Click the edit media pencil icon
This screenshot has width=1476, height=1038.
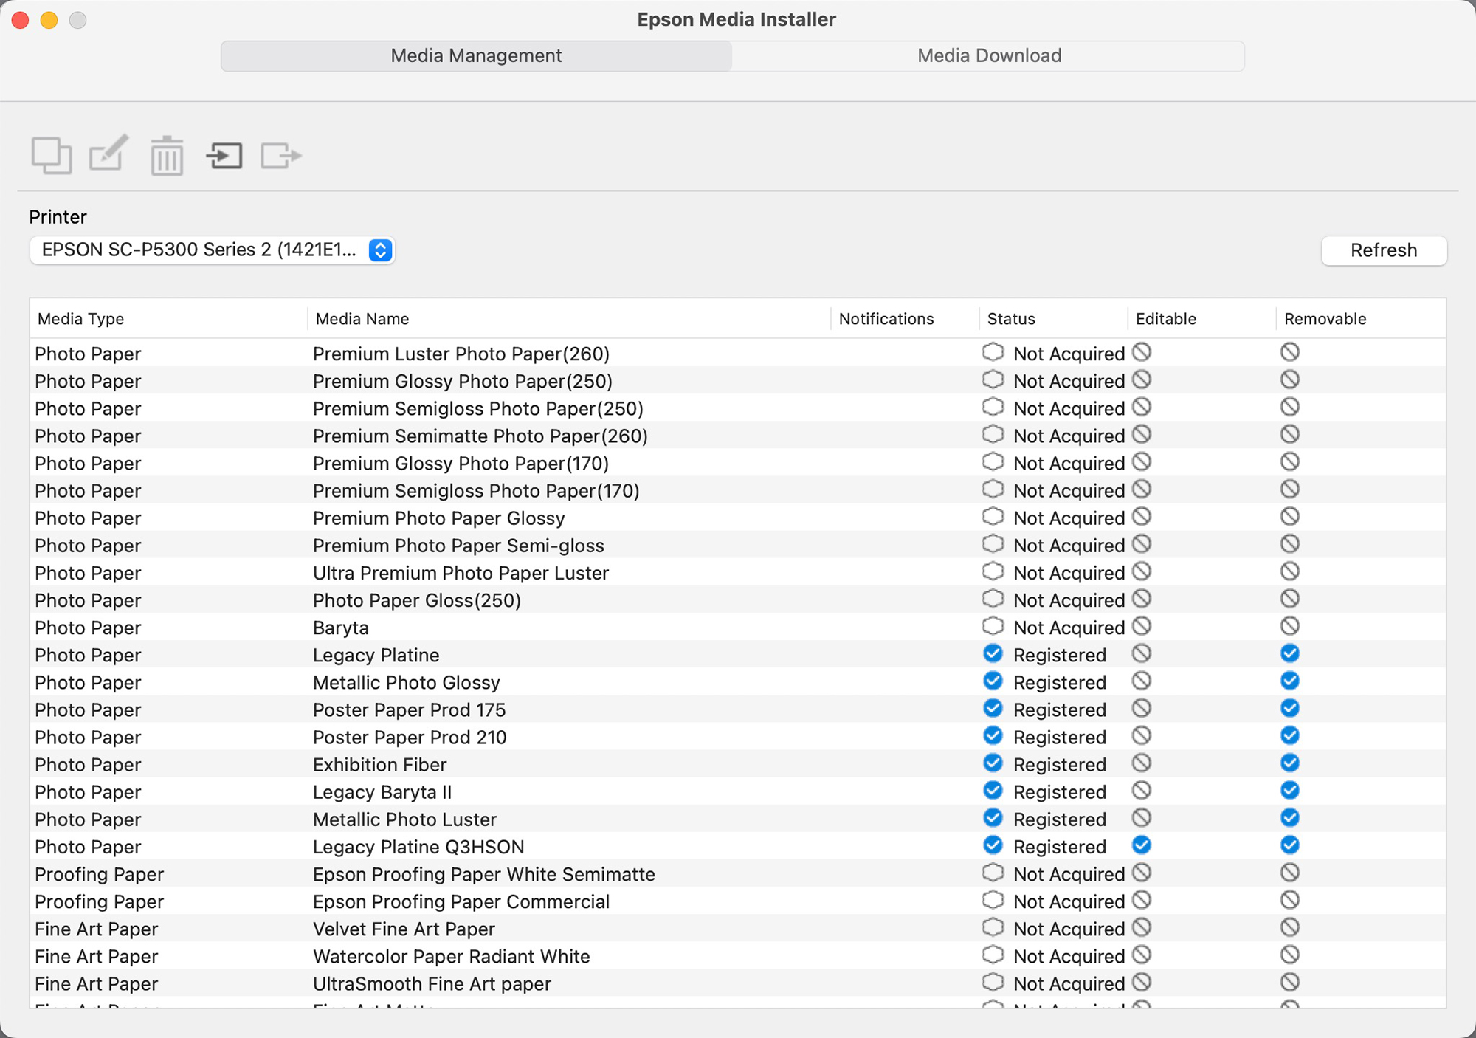click(109, 153)
